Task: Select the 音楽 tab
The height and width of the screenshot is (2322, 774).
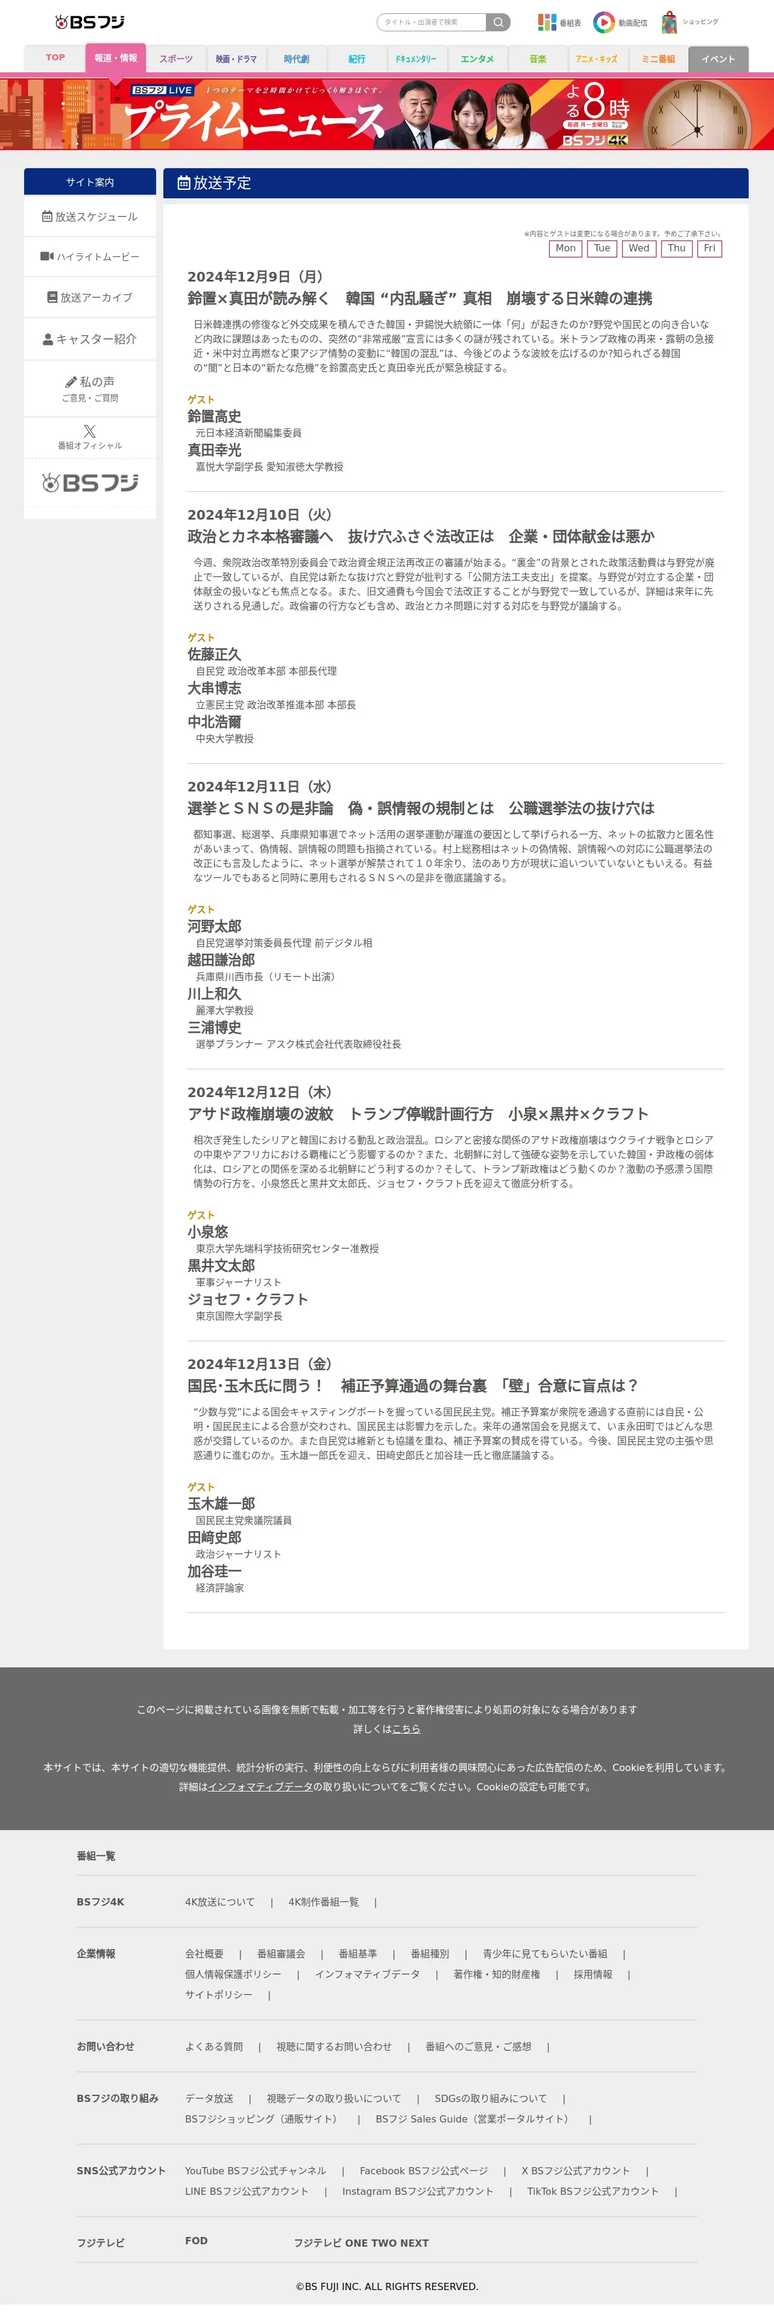Action: point(538,58)
